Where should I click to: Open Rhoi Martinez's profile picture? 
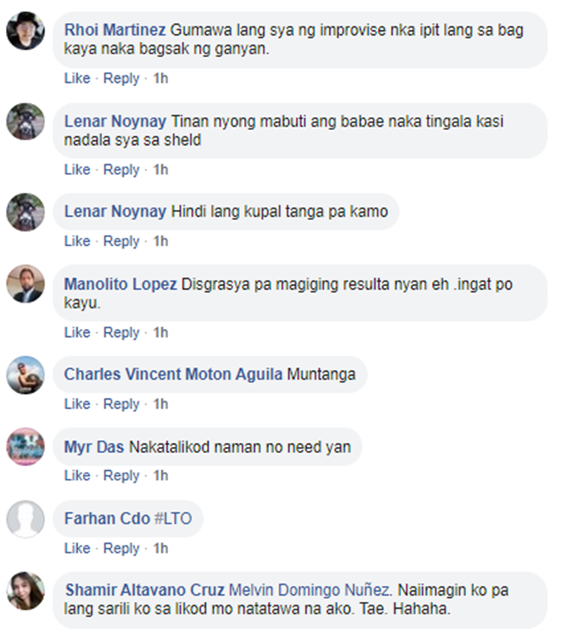[x=26, y=31]
